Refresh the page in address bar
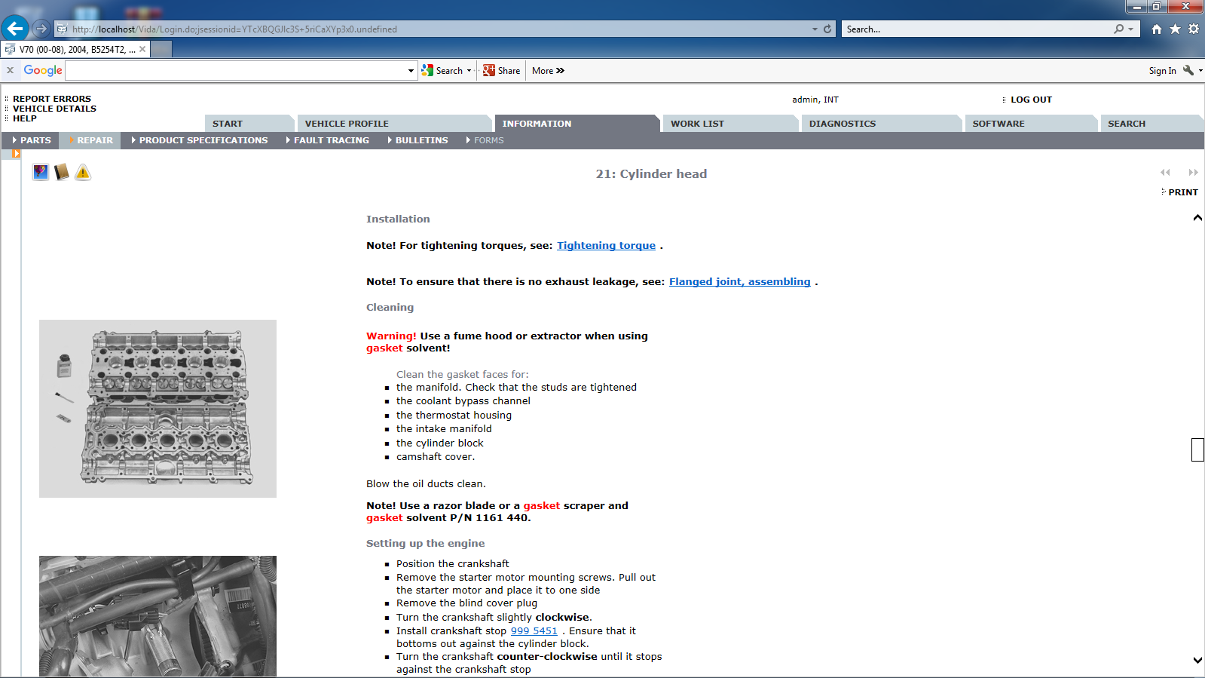Image resolution: width=1205 pixels, height=678 pixels. [827, 29]
